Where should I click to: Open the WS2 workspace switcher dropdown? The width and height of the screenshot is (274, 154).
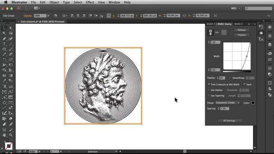tap(235, 8)
